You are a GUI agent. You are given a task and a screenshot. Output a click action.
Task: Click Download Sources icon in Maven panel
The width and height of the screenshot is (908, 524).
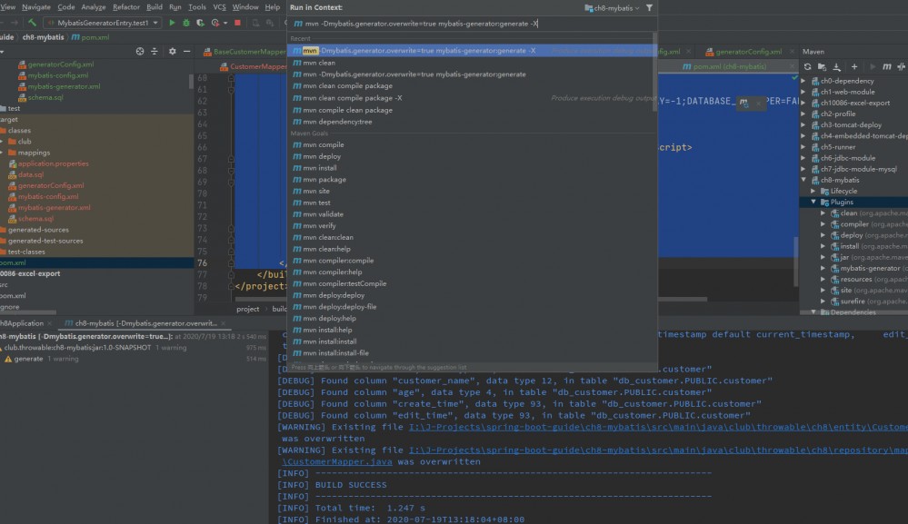(836, 66)
